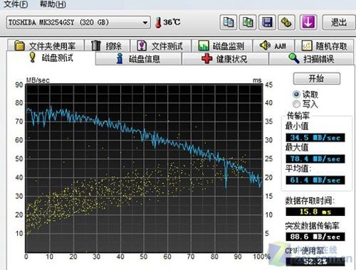Viewport: 356px width, 270px height.
Task: Click the CPU usage value 52.2%
Action: pos(315,261)
